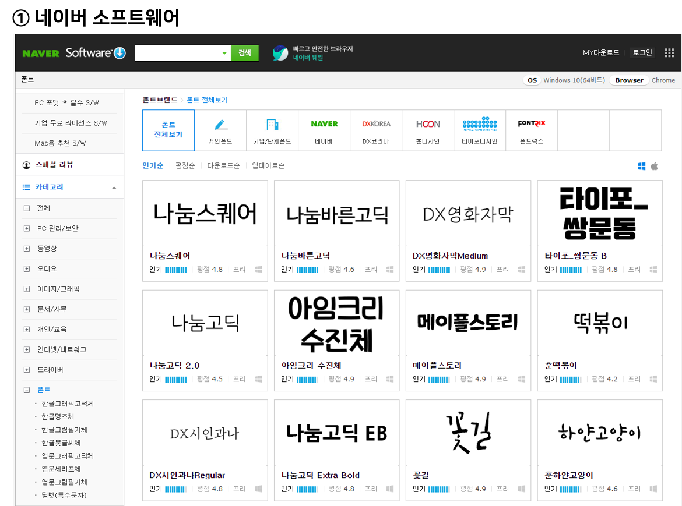Open MY다운로드 link
This screenshot has width=682, height=506.
pos(601,52)
